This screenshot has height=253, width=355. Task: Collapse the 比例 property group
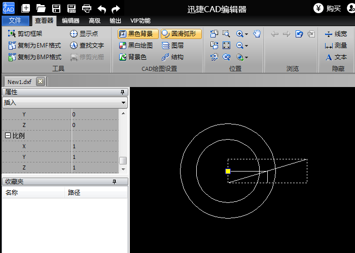tap(8, 136)
